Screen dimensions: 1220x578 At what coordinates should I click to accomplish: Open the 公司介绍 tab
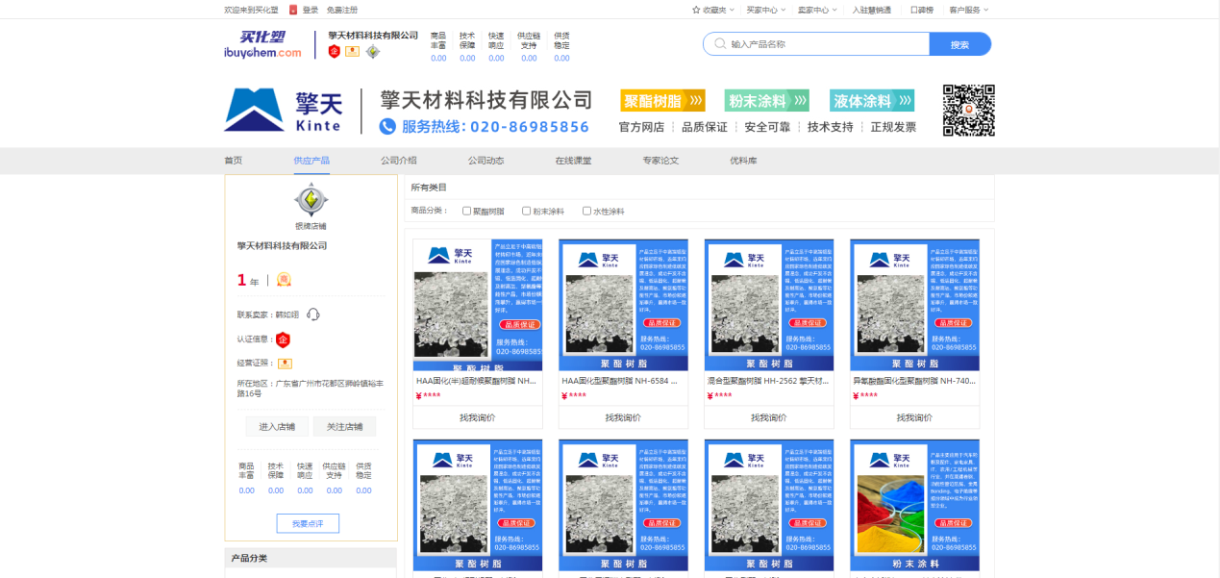pos(398,161)
